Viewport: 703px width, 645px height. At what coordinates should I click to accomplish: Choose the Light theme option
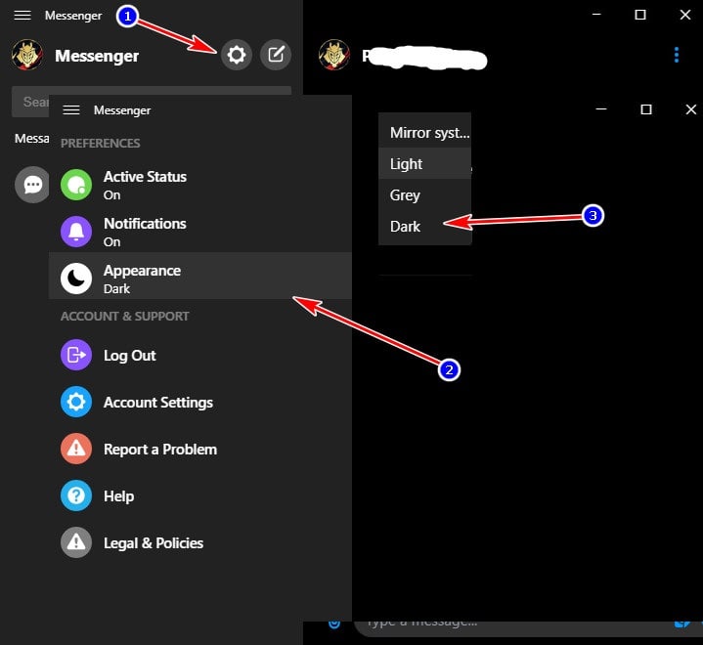pyautogui.click(x=425, y=163)
